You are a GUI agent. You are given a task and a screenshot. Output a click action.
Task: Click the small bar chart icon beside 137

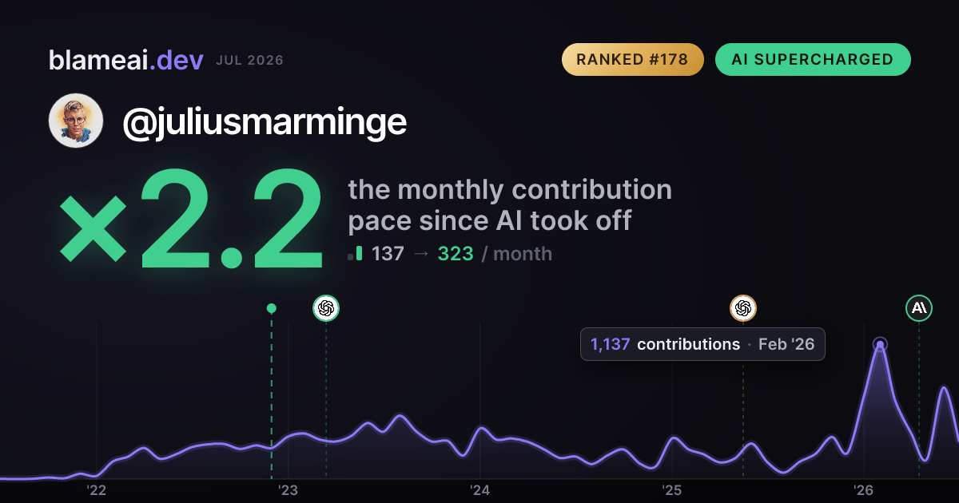356,254
